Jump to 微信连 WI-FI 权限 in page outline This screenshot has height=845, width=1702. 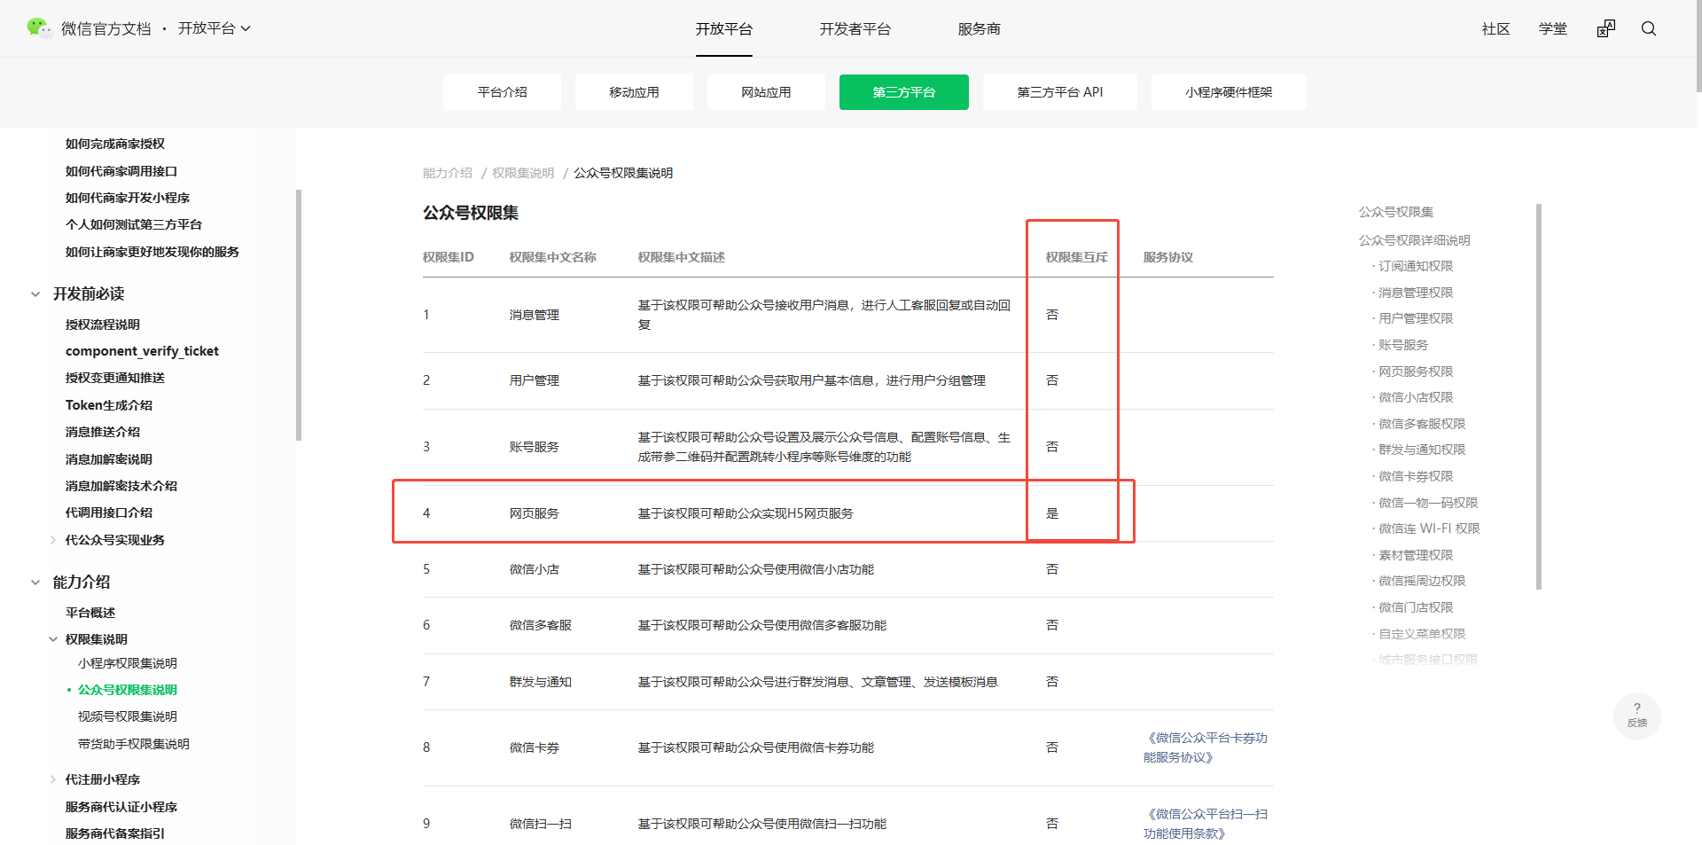(1429, 528)
